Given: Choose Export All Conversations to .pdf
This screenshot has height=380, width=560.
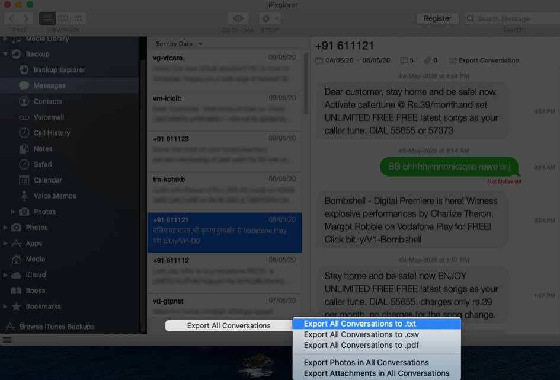Looking at the screenshot, I should [x=376, y=345].
